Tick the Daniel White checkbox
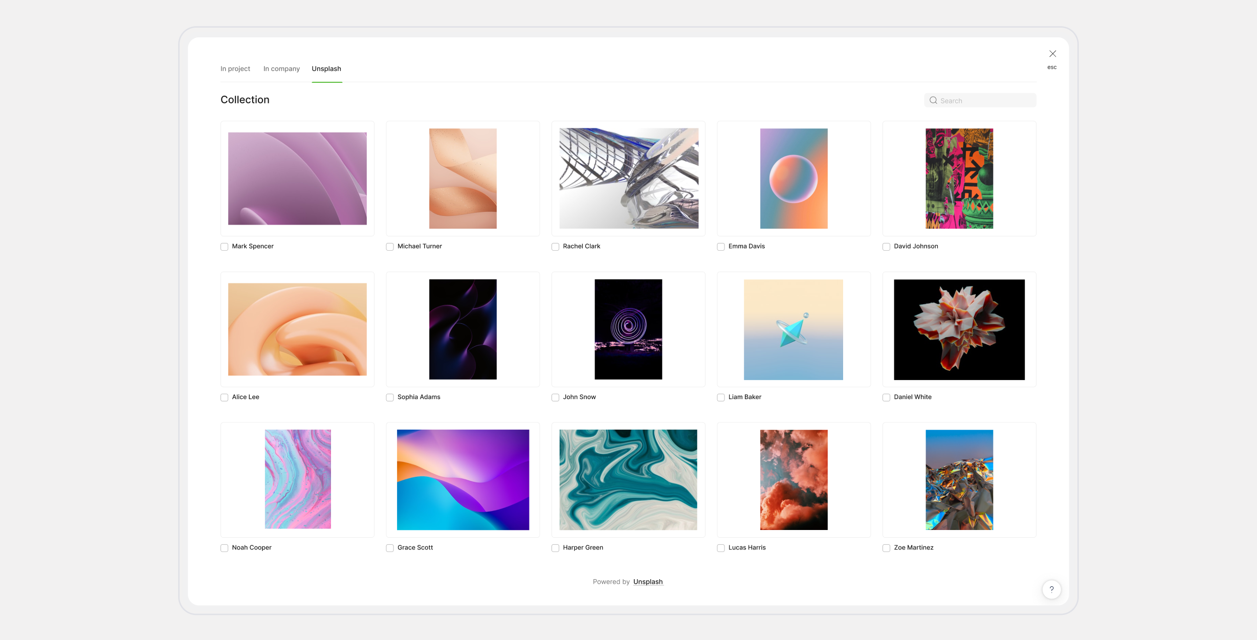The height and width of the screenshot is (640, 1257). pyautogui.click(x=886, y=398)
